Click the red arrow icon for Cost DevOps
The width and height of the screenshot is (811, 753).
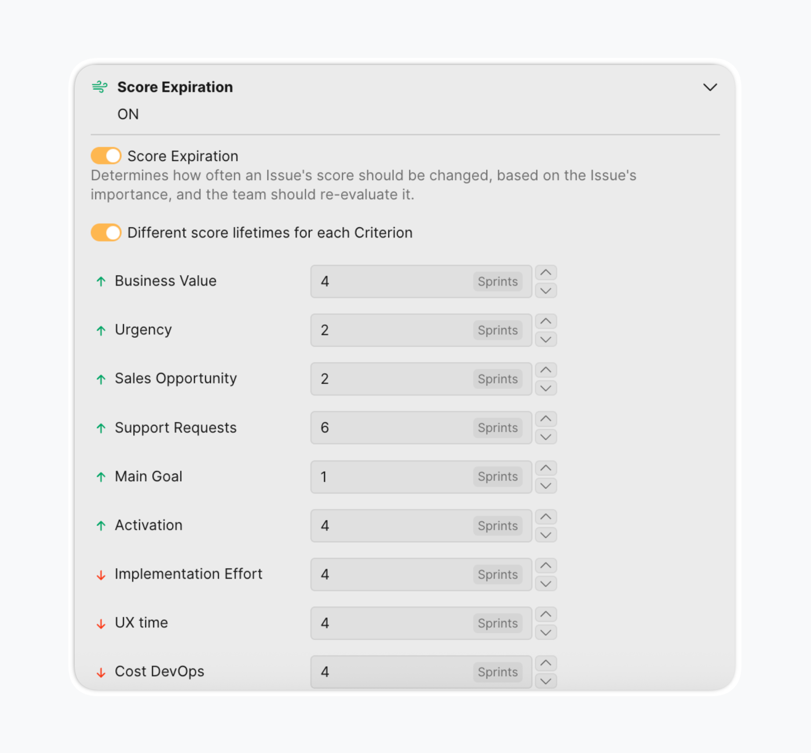[101, 672]
